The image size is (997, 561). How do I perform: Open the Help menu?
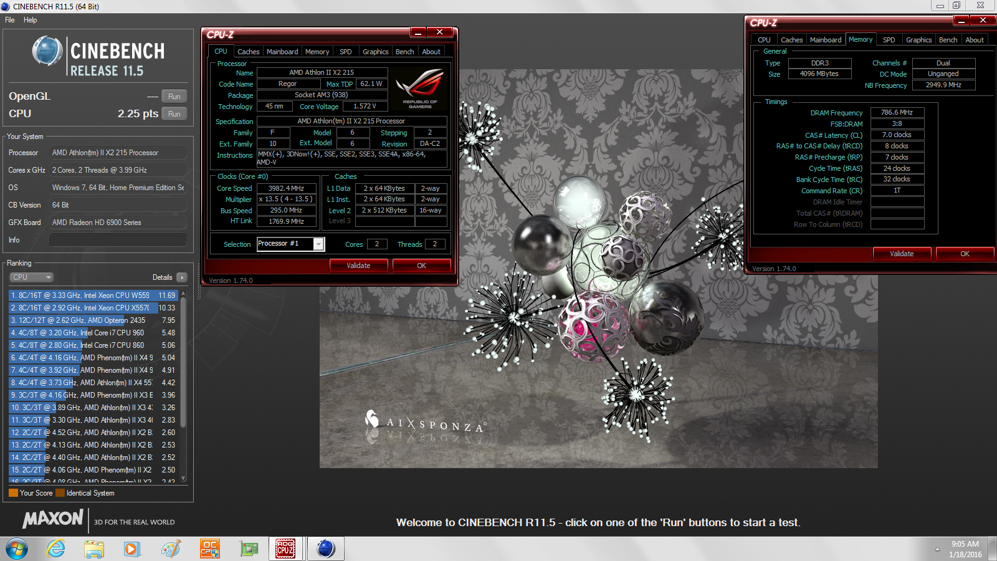pyautogui.click(x=30, y=20)
